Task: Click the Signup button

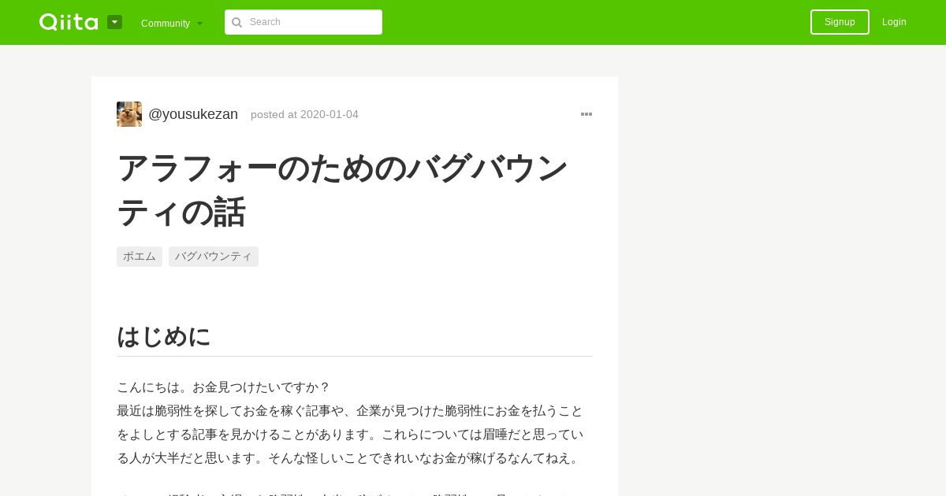Action: pyautogui.click(x=840, y=22)
